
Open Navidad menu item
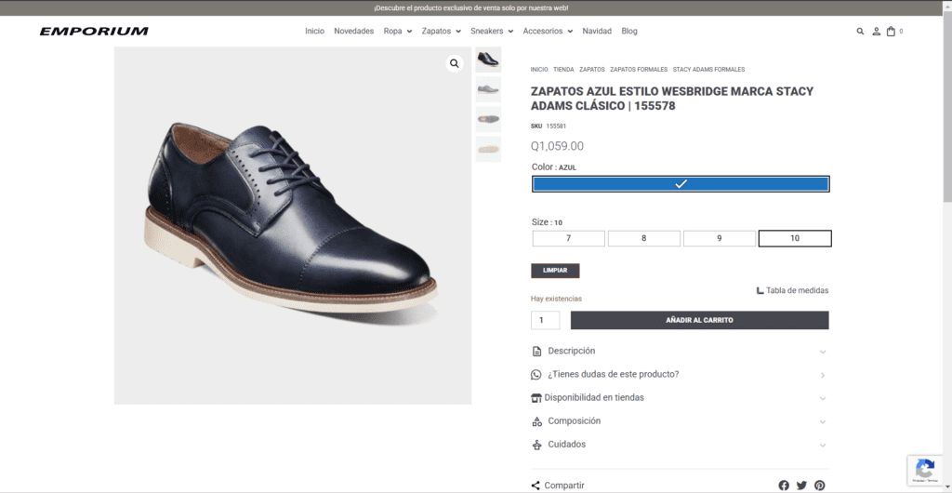coord(597,31)
